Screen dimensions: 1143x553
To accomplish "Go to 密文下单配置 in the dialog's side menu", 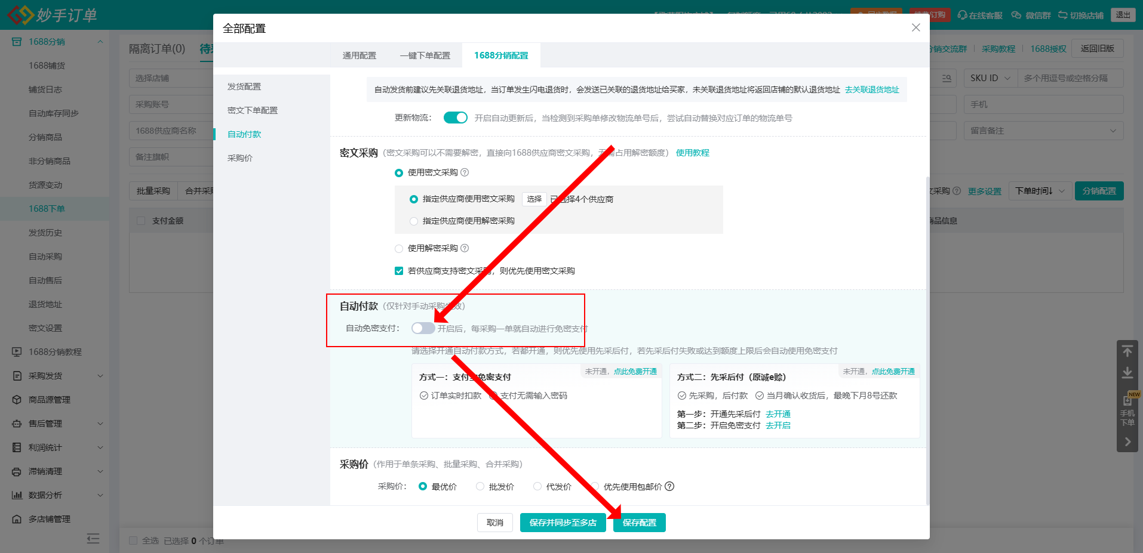I will click(x=253, y=110).
